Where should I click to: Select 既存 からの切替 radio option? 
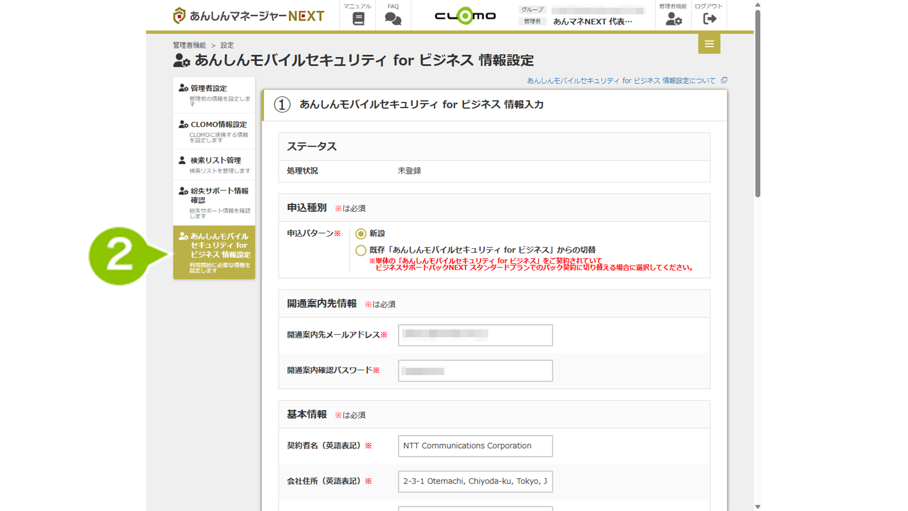tap(361, 250)
